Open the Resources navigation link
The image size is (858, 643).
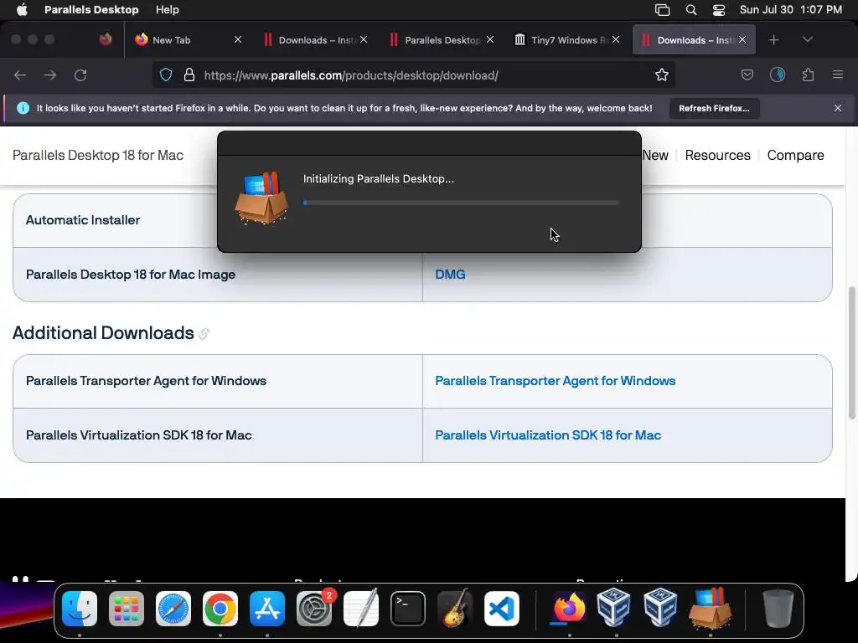[x=717, y=155]
